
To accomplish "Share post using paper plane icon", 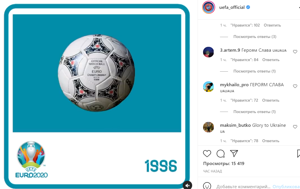I will (234, 153).
